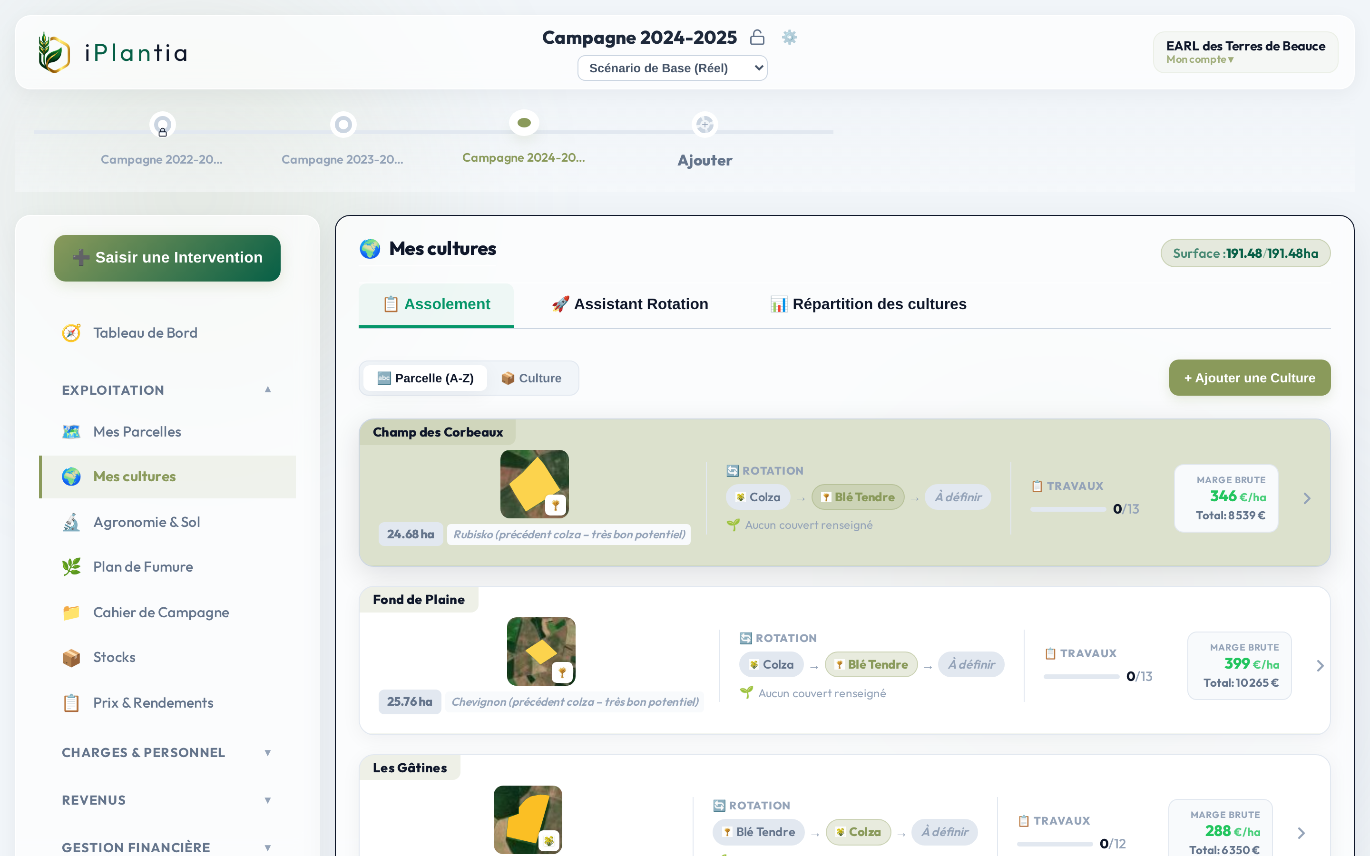Viewport: 1370px width, 856px height.
Task: Open Plan de Fumure leaf icon
Action: click(x=71, y=567)
